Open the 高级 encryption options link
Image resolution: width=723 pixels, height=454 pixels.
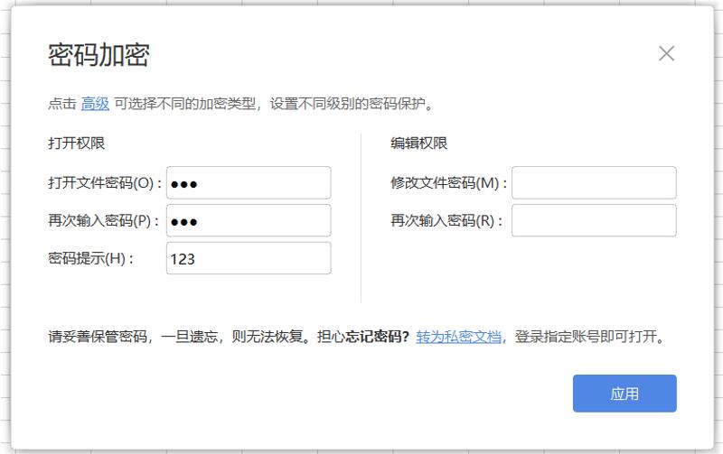click(95, 104)
